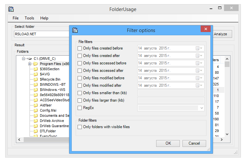
Task: Click the horizontal scrollbar left arrow
Action: tap(19, 139)
